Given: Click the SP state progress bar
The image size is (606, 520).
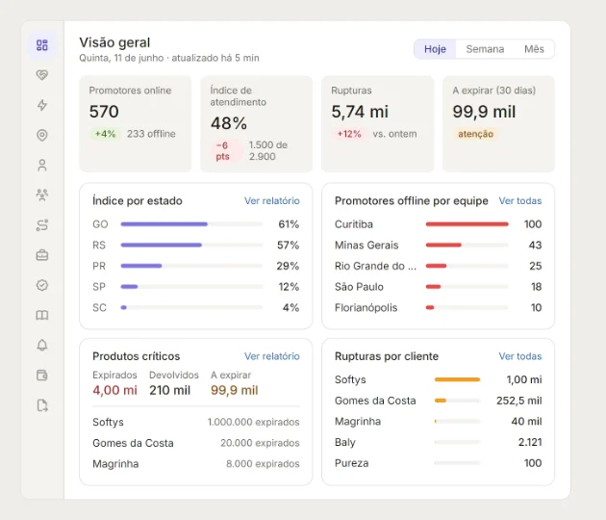Looking at the screenshot, I should (x=191, y=287).
